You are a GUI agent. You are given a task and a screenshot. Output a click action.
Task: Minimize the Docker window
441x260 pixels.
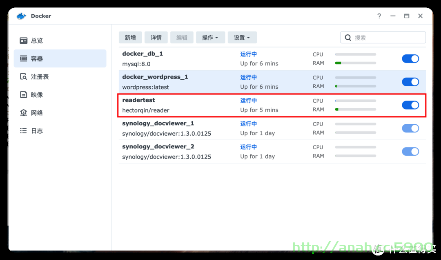coord(393,16)
